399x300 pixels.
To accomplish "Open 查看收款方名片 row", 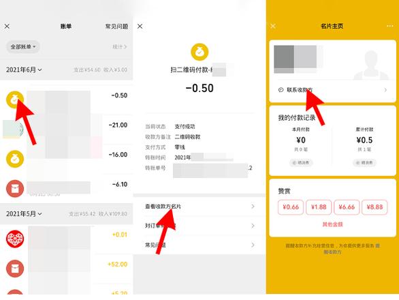I will tap(199, 207).
